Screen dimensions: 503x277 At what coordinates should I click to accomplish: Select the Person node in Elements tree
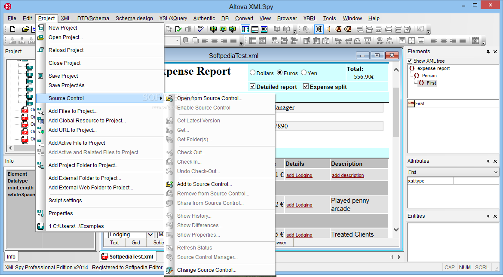click(429, 76)
